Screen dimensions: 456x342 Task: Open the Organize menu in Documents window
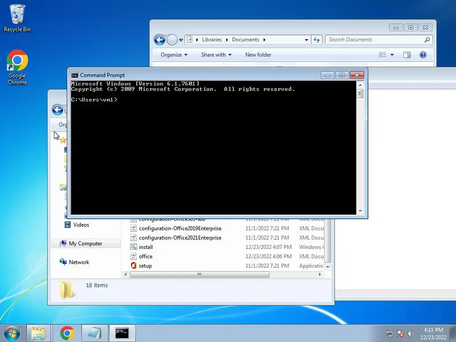174,55
